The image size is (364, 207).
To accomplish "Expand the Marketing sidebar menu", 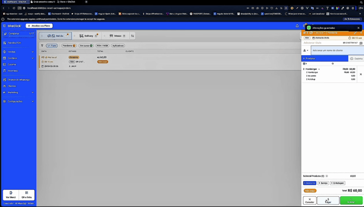I will [x=18, y=92].
